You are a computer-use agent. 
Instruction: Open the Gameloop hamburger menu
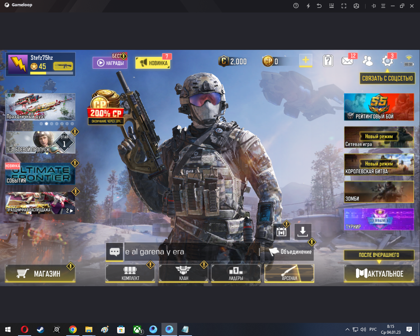[383, 6]
